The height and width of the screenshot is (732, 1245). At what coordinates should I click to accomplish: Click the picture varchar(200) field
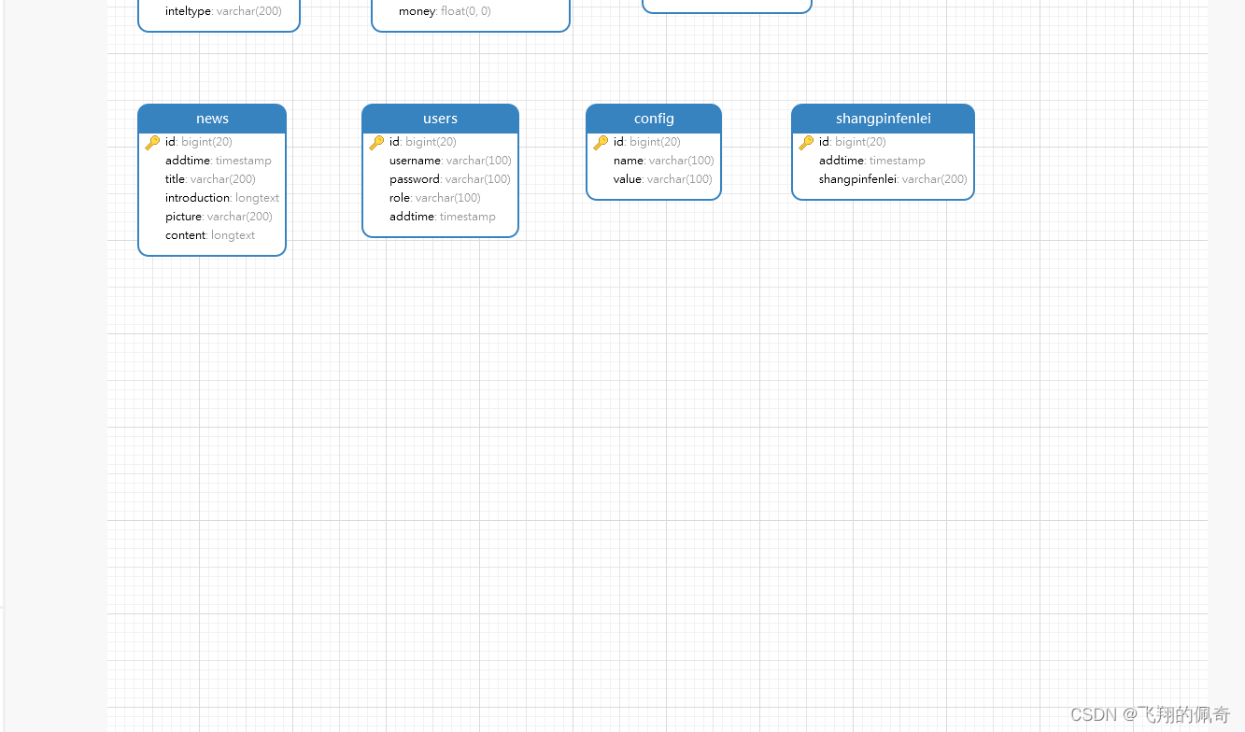(219, 217)
